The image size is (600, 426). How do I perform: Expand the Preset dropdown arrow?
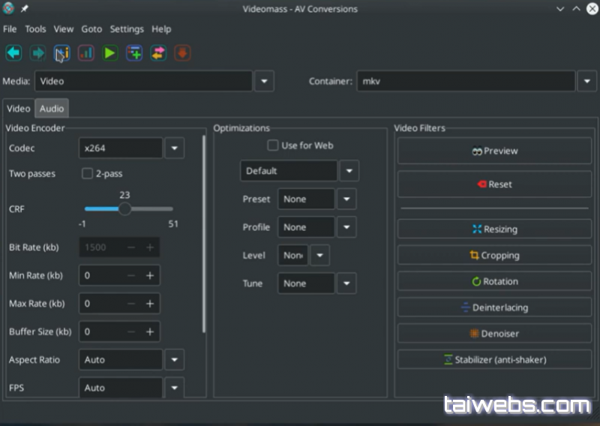click(346, 199)
